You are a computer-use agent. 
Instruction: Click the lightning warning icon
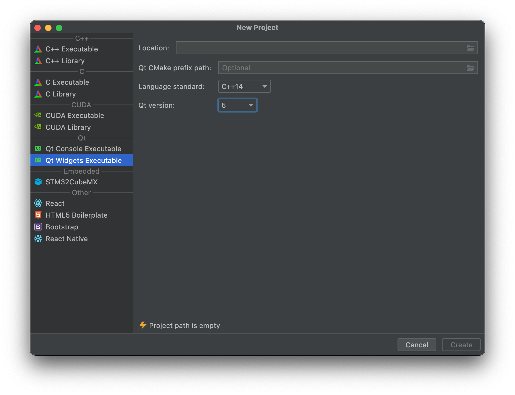tap(143, 325)
